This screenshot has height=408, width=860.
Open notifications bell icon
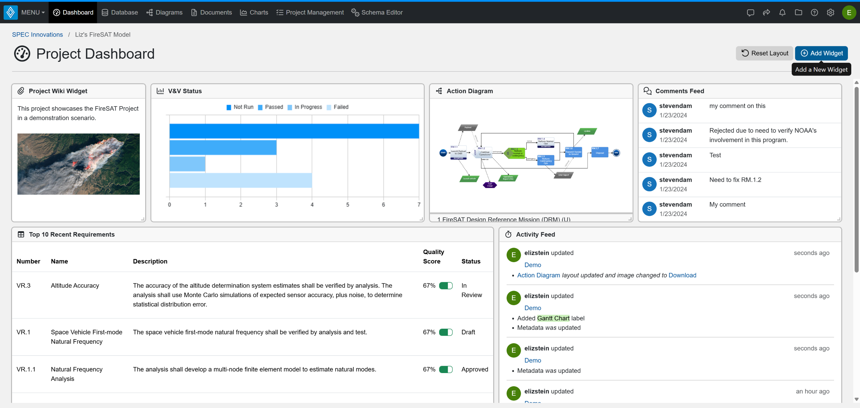[782, 13]
